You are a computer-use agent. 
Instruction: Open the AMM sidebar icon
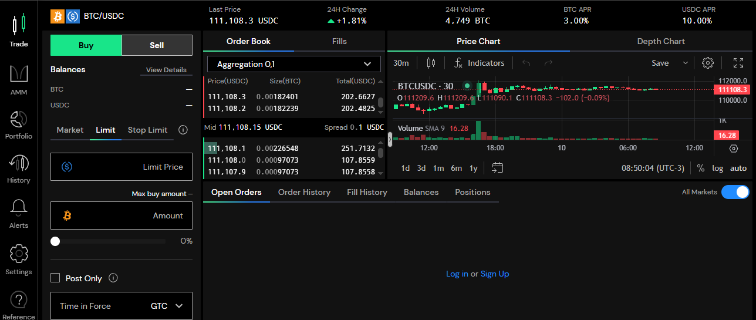pyautogui.click(x=19, y=75)
